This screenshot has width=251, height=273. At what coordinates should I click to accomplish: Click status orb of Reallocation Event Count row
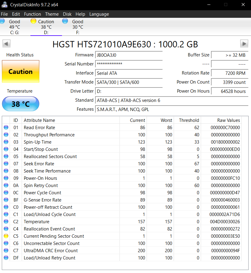click(6, 229)
